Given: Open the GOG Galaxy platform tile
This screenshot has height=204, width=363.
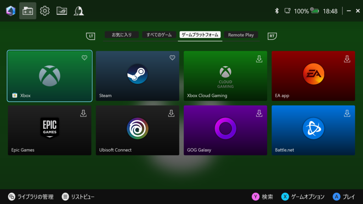Looking at the screenshot, I should tap(225, 130).
